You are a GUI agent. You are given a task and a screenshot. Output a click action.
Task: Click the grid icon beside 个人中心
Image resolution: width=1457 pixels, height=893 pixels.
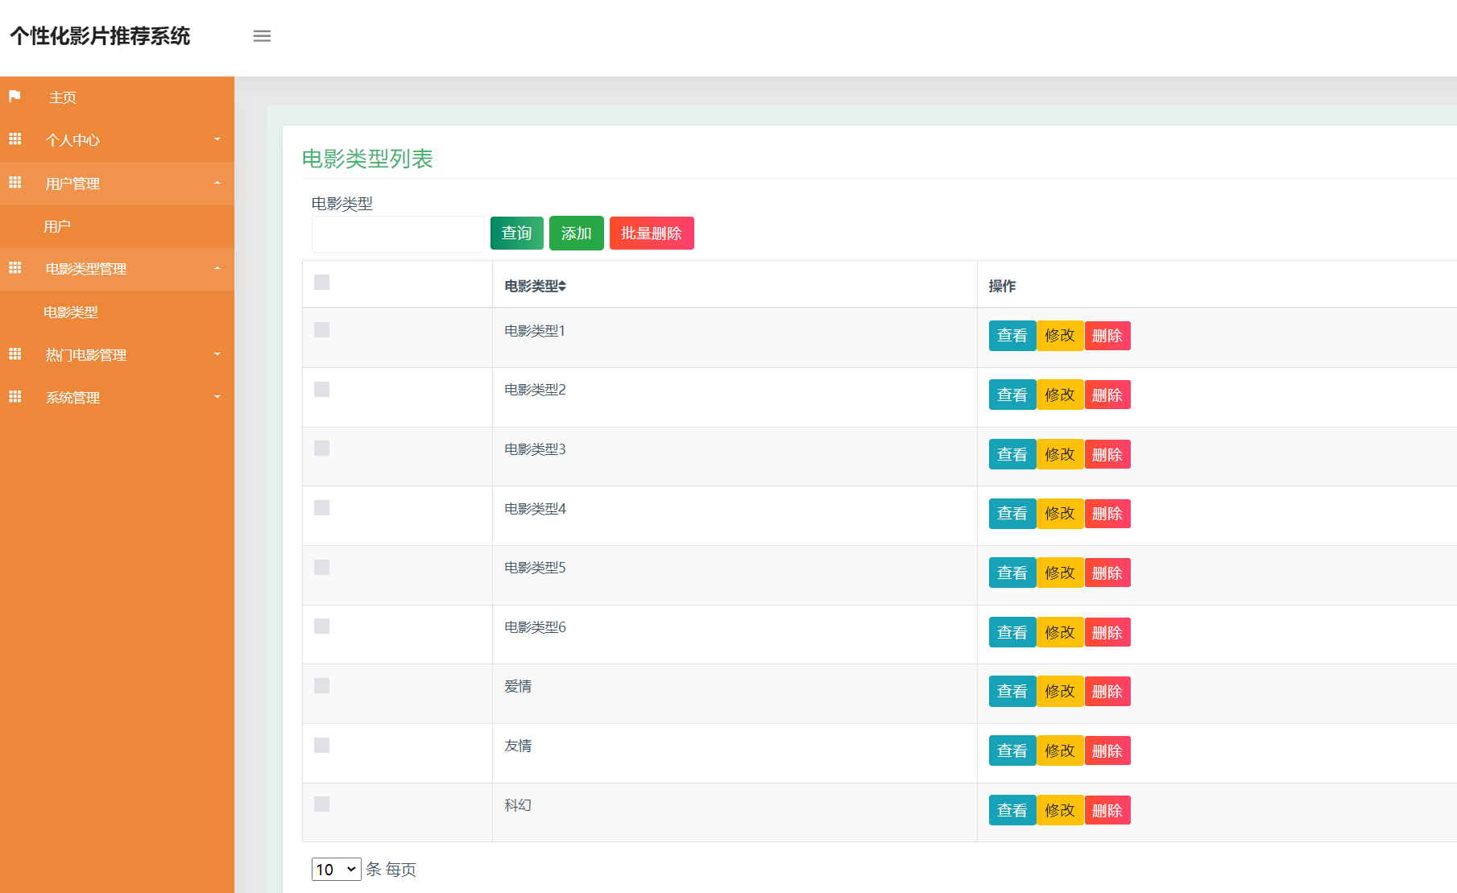[14, 139]
